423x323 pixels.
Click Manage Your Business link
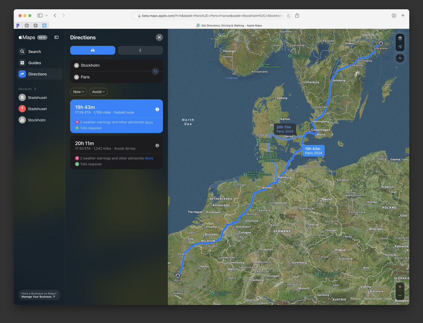[x=39, y=297]
